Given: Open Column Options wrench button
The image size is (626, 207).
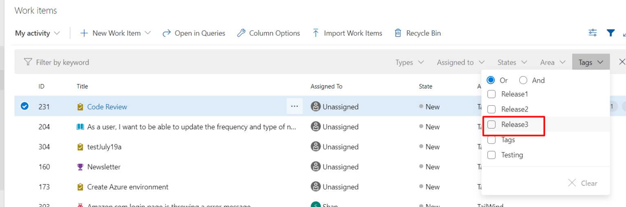Looking at the screenshot, I should (269, 33).
